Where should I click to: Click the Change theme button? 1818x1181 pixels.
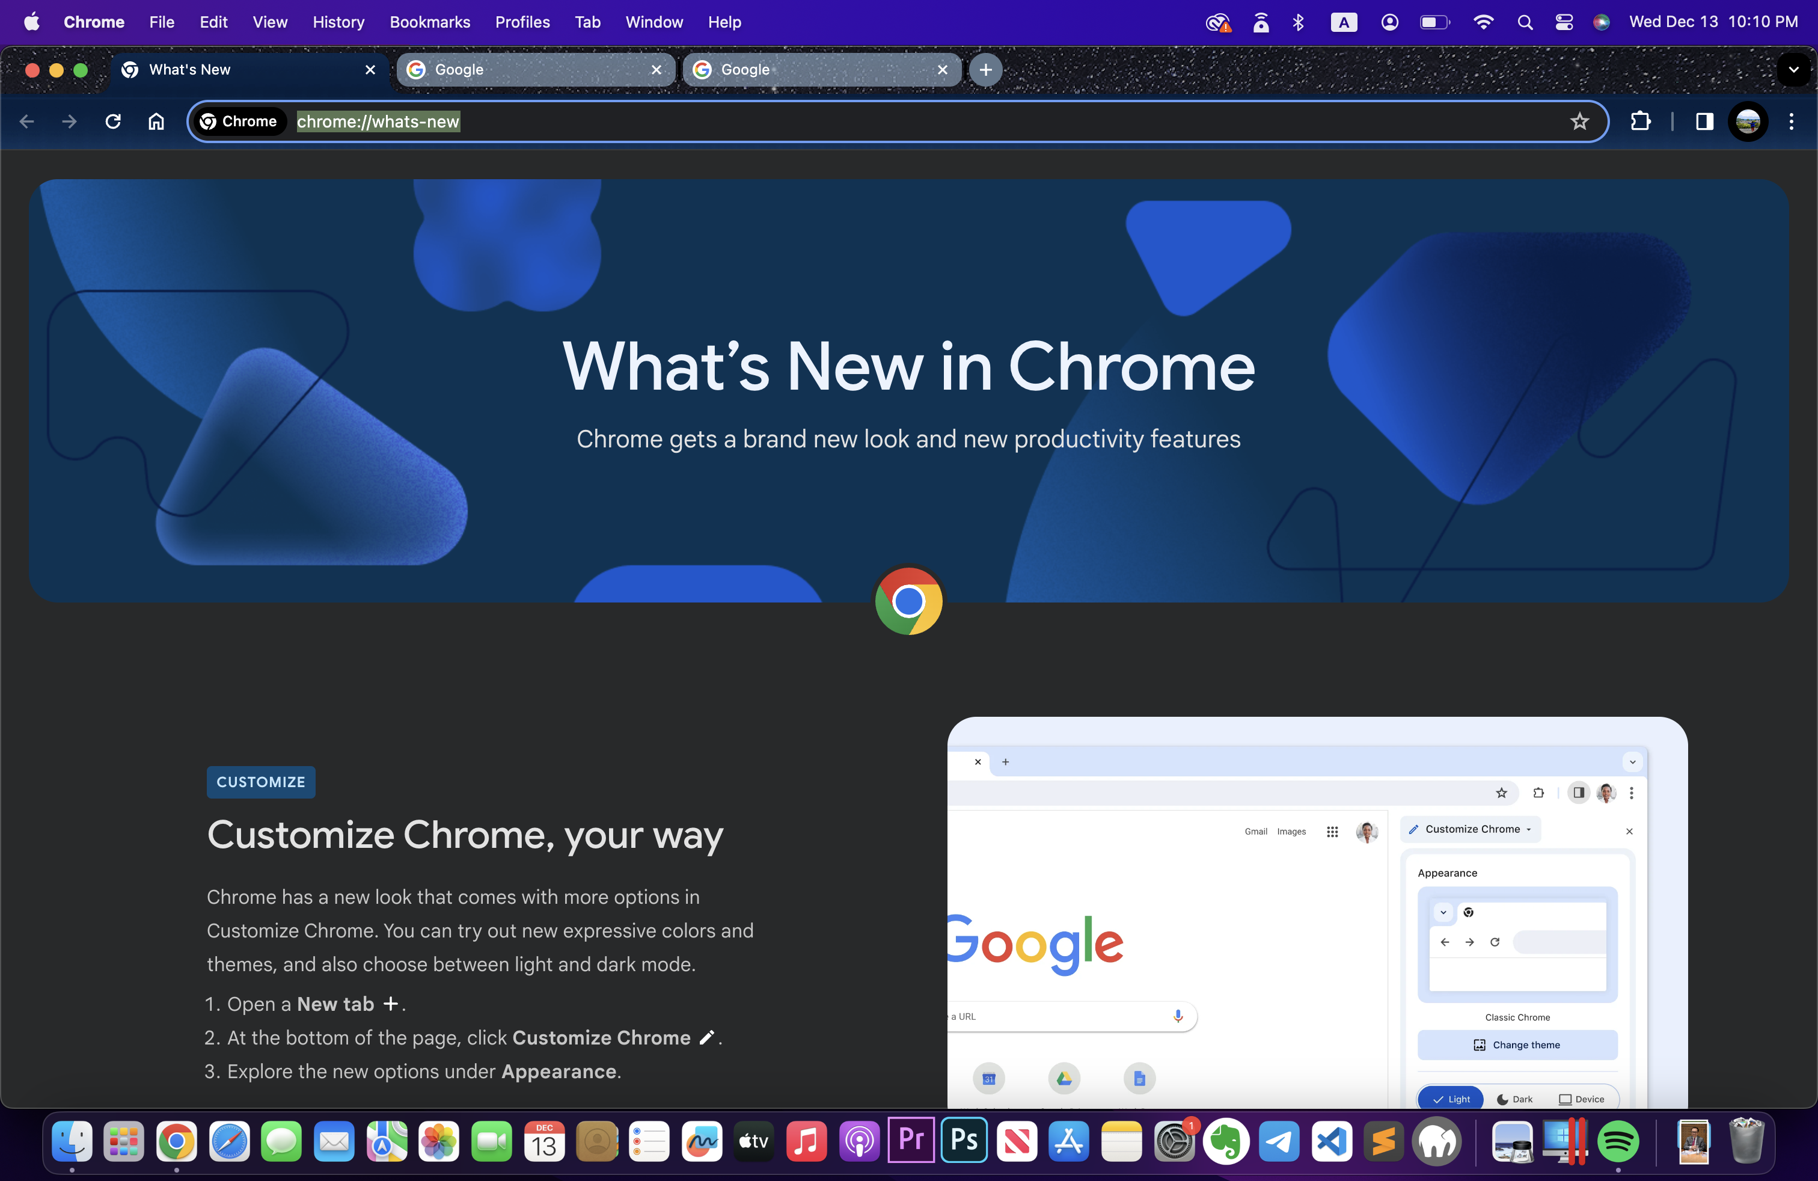(1517, 1044)
